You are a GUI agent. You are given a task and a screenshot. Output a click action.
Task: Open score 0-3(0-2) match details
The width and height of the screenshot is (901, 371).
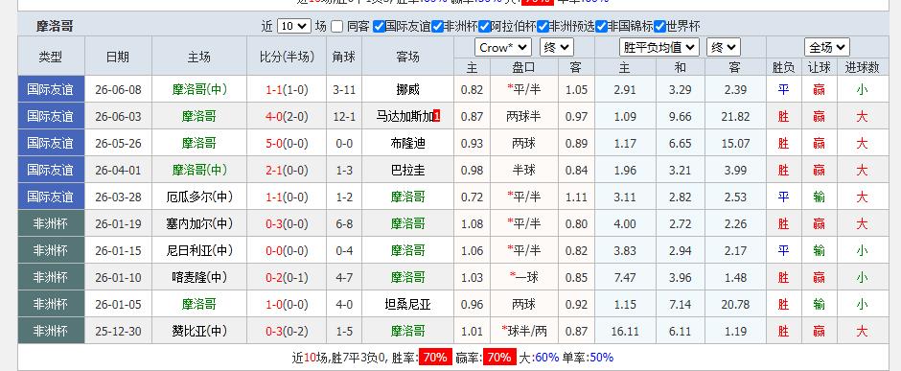[287, 331]
